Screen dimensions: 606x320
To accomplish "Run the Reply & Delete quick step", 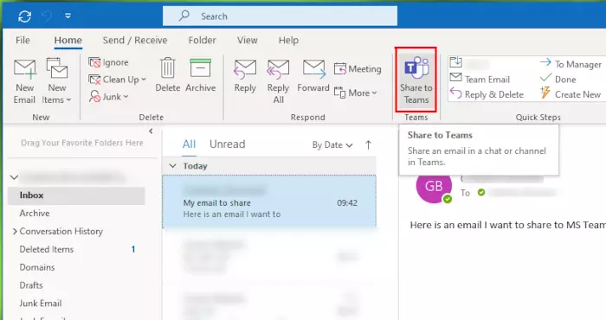I will [x=487, y=94].
